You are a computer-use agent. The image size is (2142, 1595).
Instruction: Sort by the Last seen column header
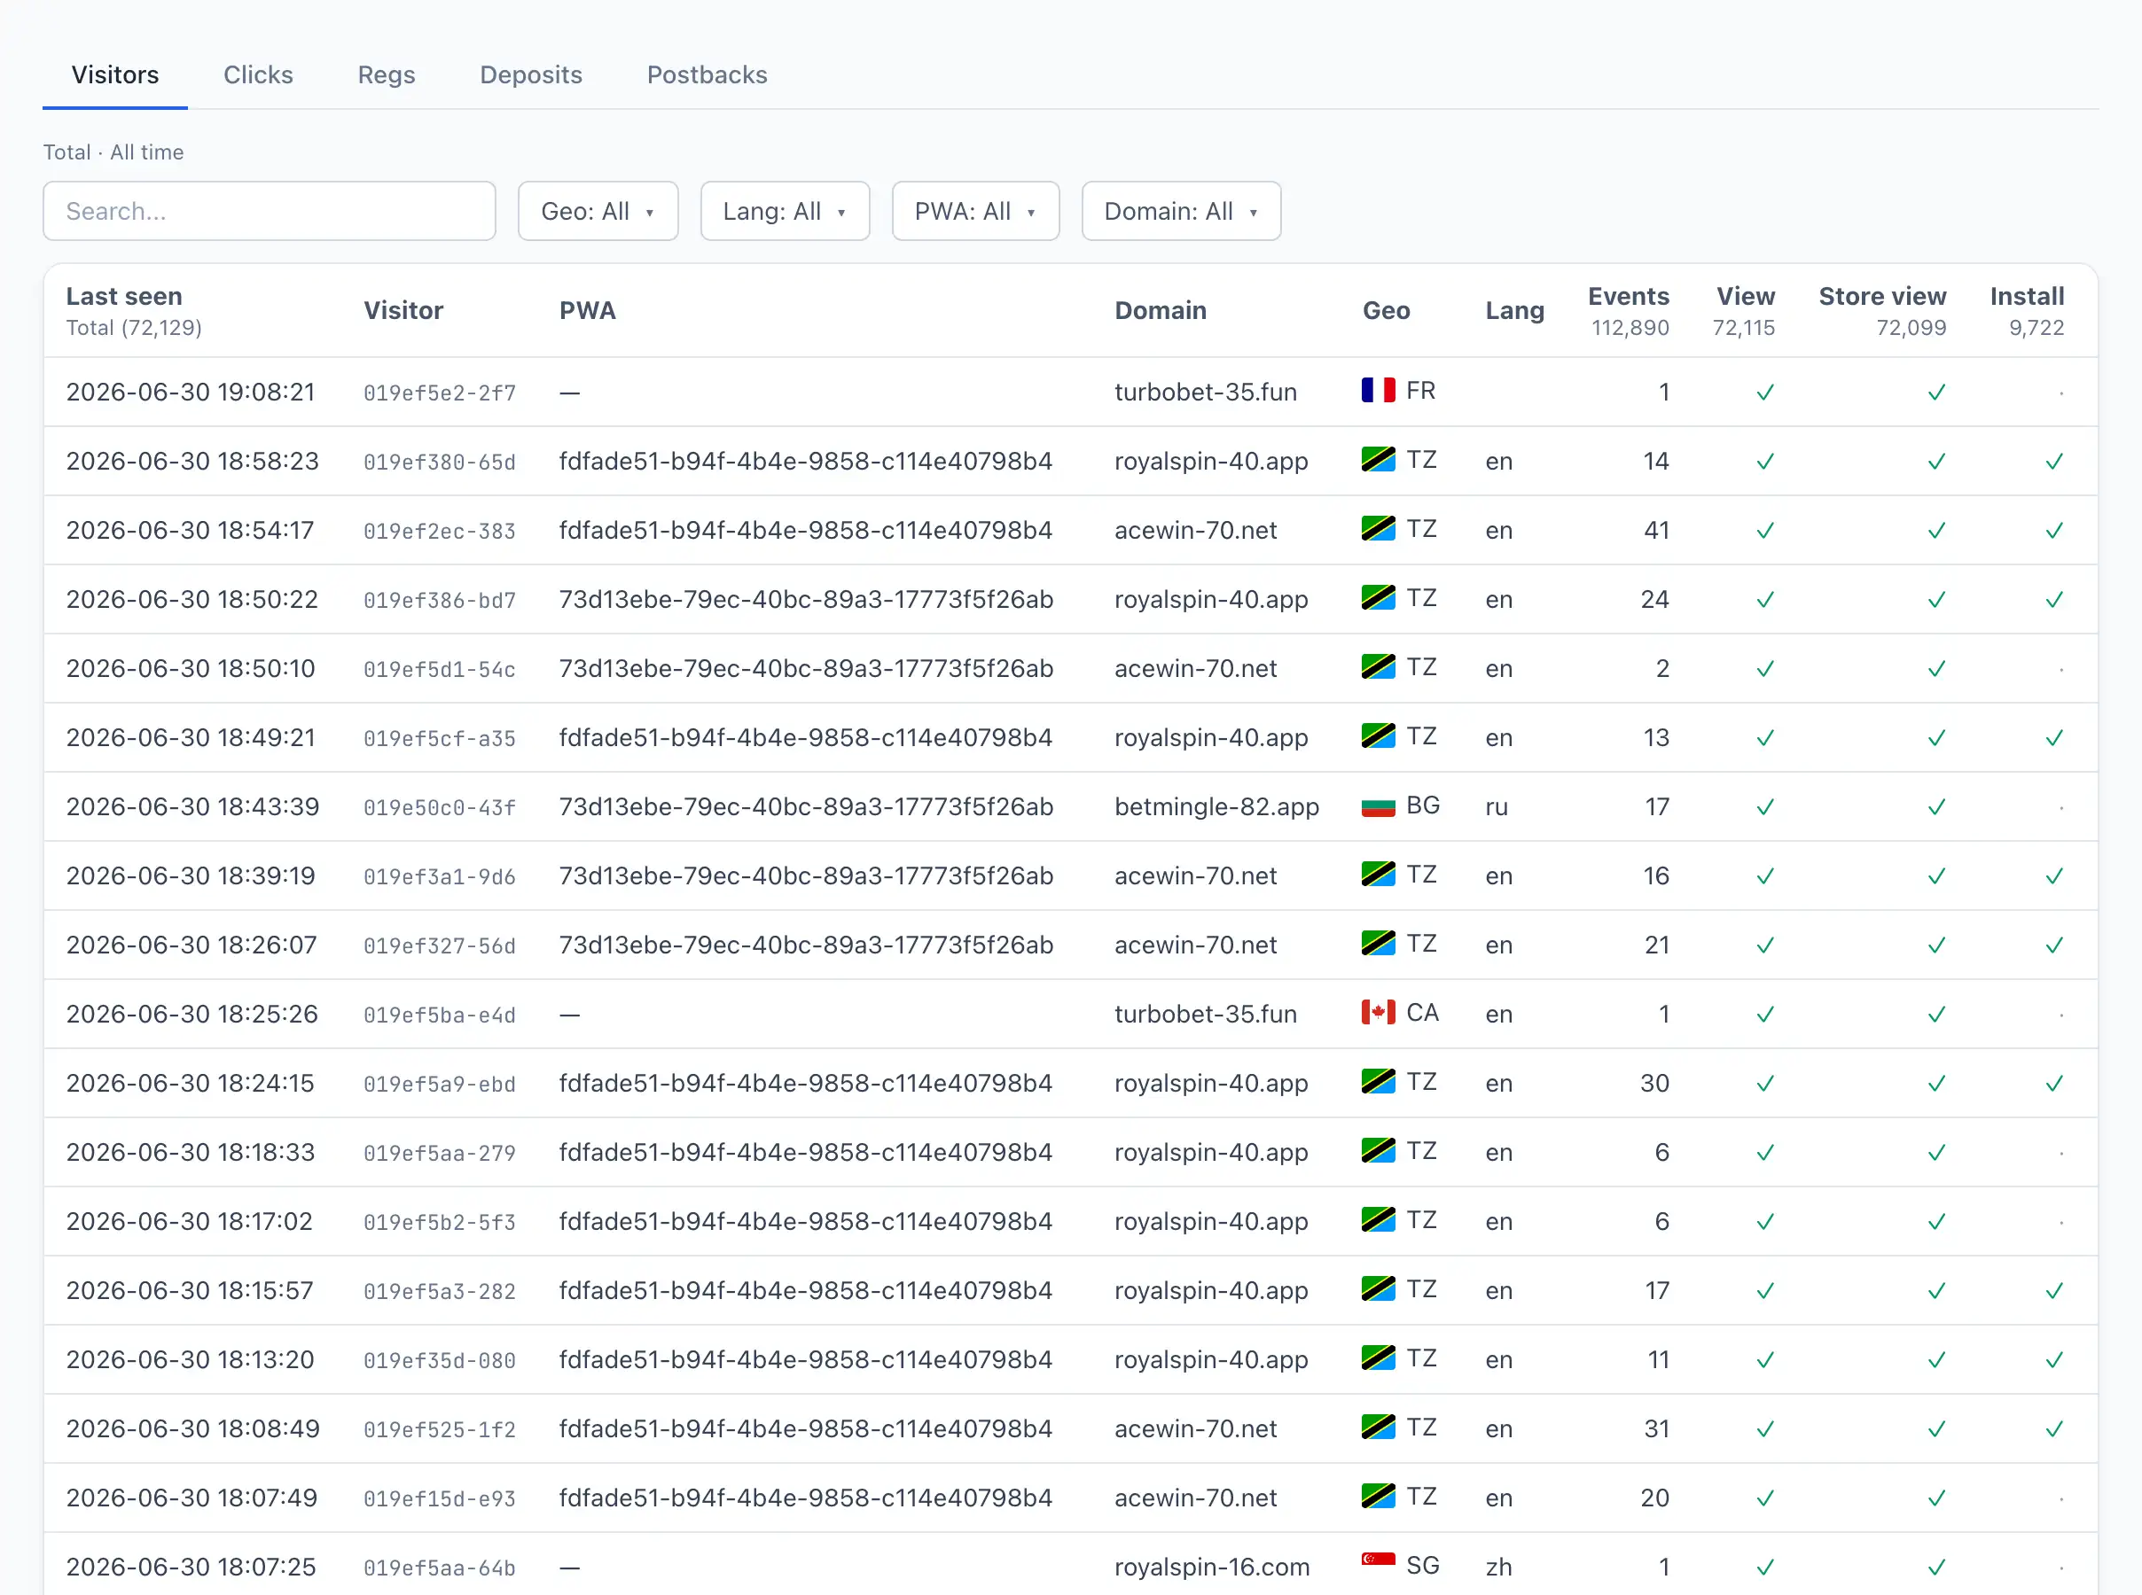coord(123,297)
